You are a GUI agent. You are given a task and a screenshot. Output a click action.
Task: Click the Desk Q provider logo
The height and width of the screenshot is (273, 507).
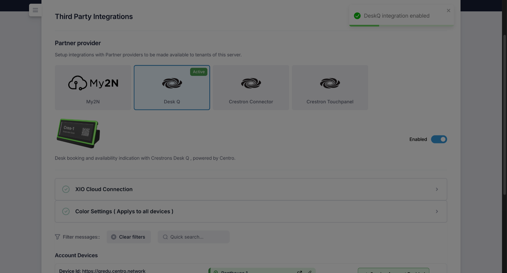click(x=172, y=83)
